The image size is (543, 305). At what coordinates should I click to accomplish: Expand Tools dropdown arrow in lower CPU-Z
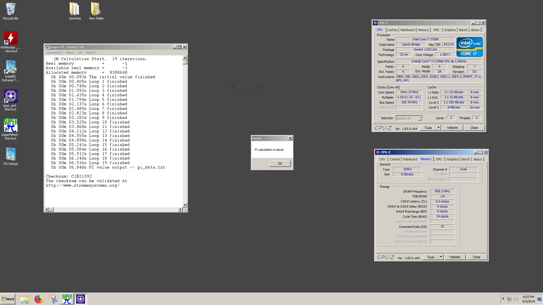[x=441, y=257]
